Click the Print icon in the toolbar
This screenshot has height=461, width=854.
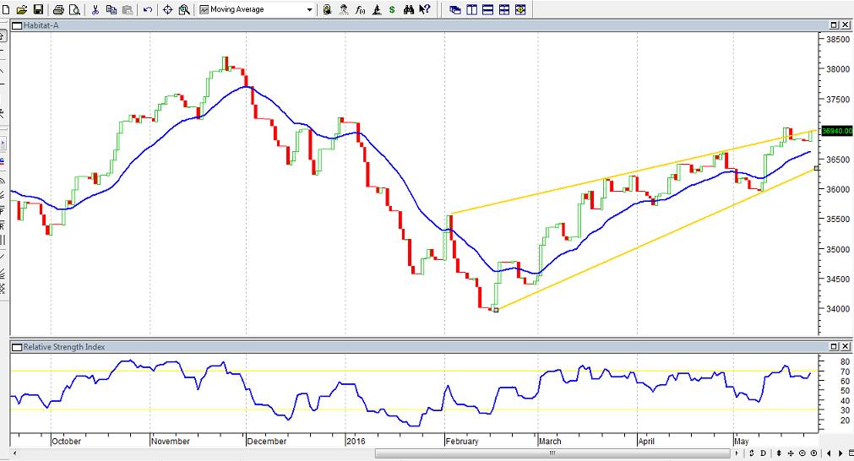[58, 10]
